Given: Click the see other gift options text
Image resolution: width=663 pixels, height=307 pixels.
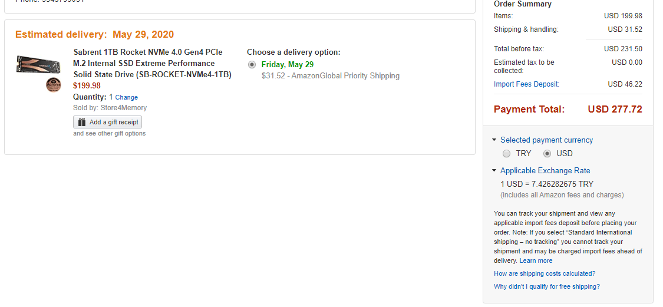Looking at the screenshot, I should [110, 134].
